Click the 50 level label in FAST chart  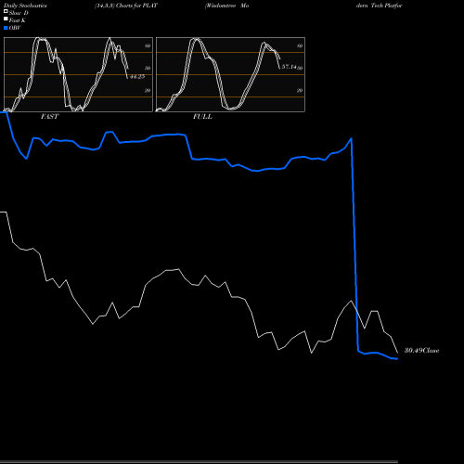coord(148,68)
